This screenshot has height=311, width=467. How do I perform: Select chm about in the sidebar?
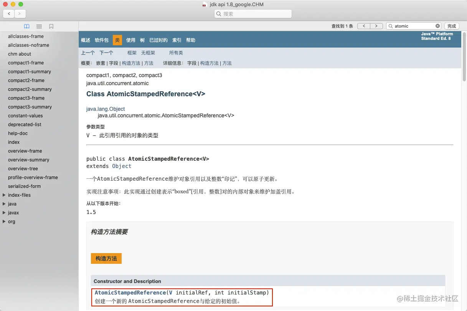point(20,54)
